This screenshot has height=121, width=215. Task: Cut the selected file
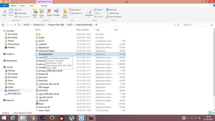[18, 10]
